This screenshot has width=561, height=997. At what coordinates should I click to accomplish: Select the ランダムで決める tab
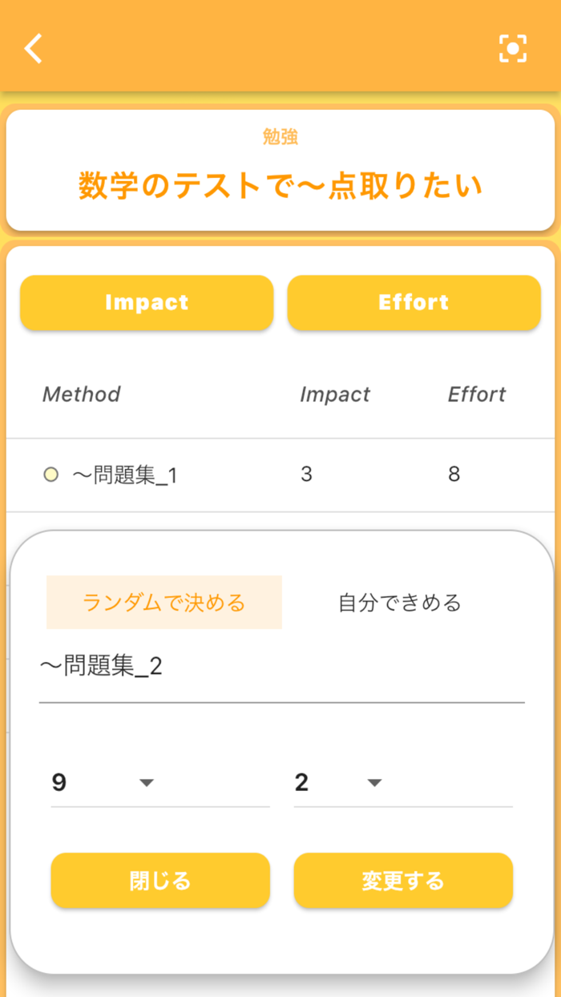tap(163, 602)
